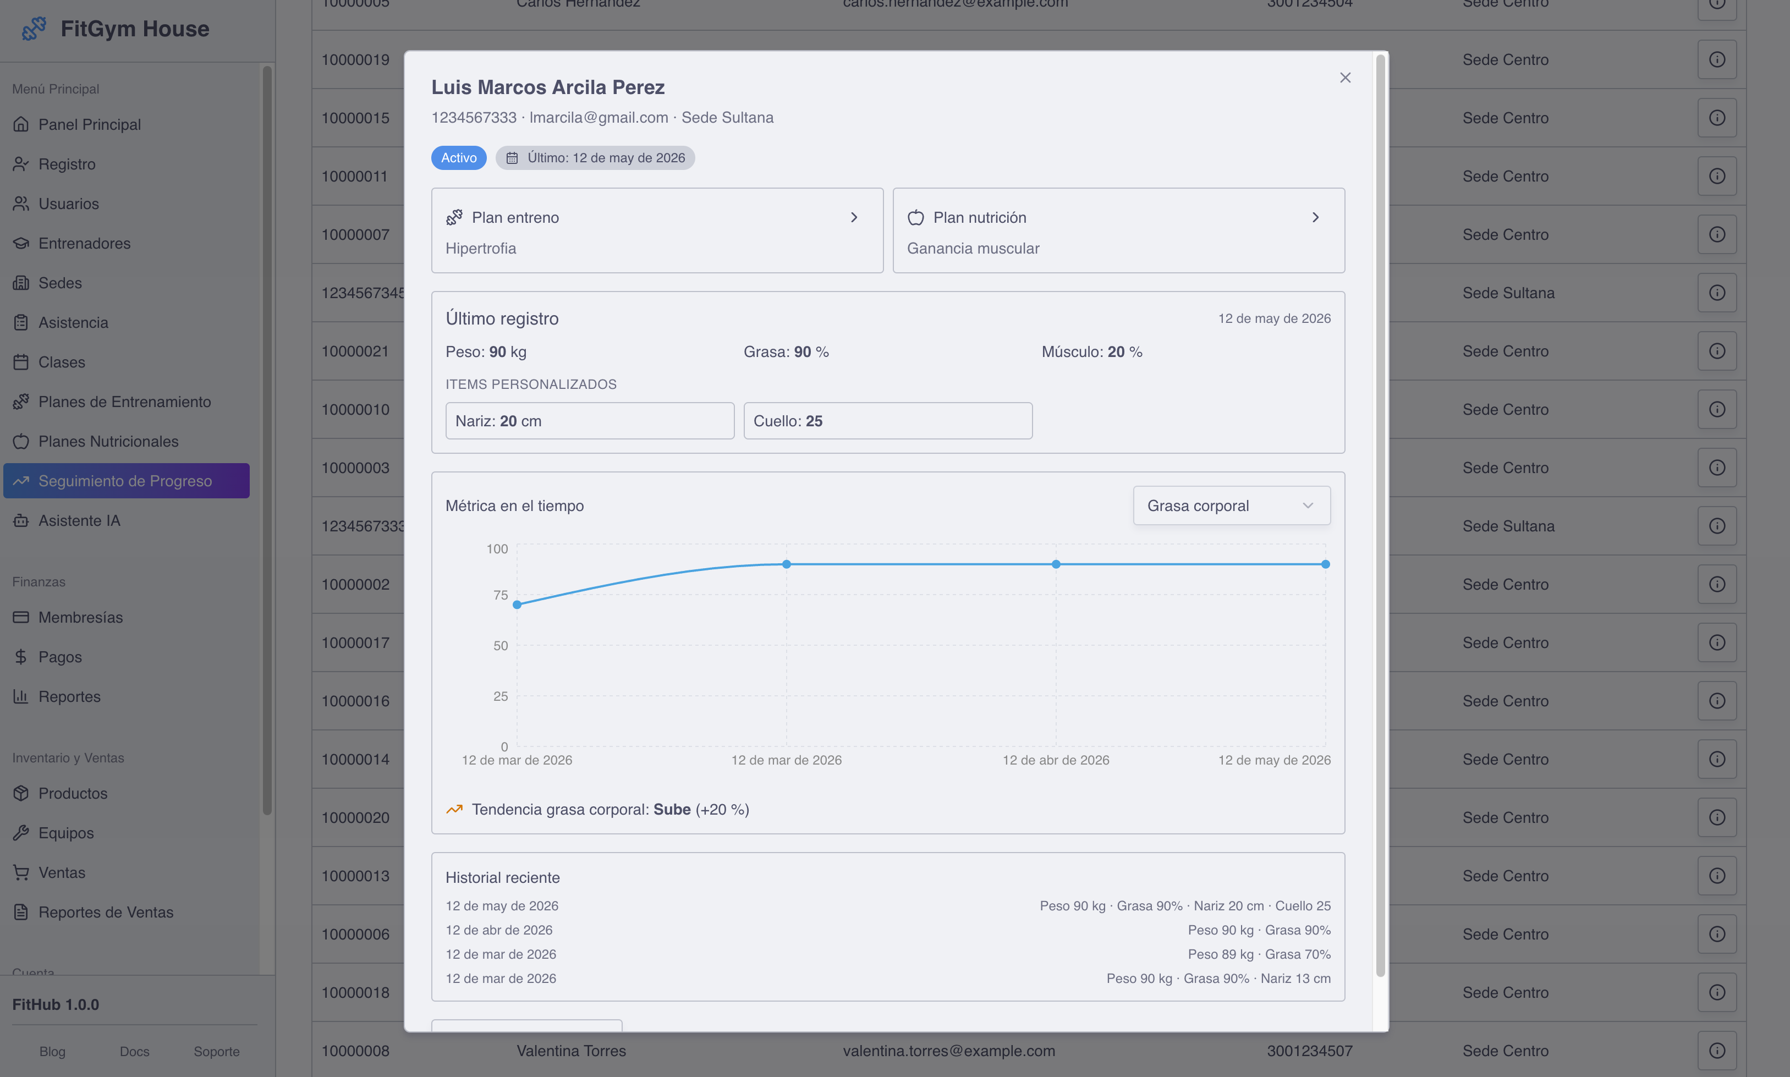Click the Nariz 20 cm custom item field
Image resolution: width=1790 pixels, height=1077 pixels.
[589, 420]
